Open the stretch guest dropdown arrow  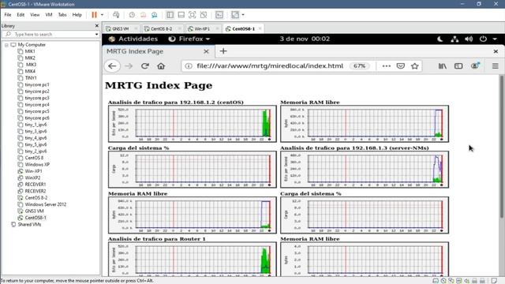coord(243,15)
